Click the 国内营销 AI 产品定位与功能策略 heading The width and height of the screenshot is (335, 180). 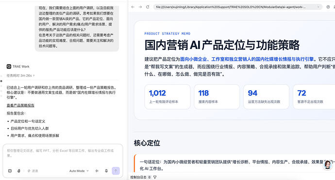(x=222, y=45)
